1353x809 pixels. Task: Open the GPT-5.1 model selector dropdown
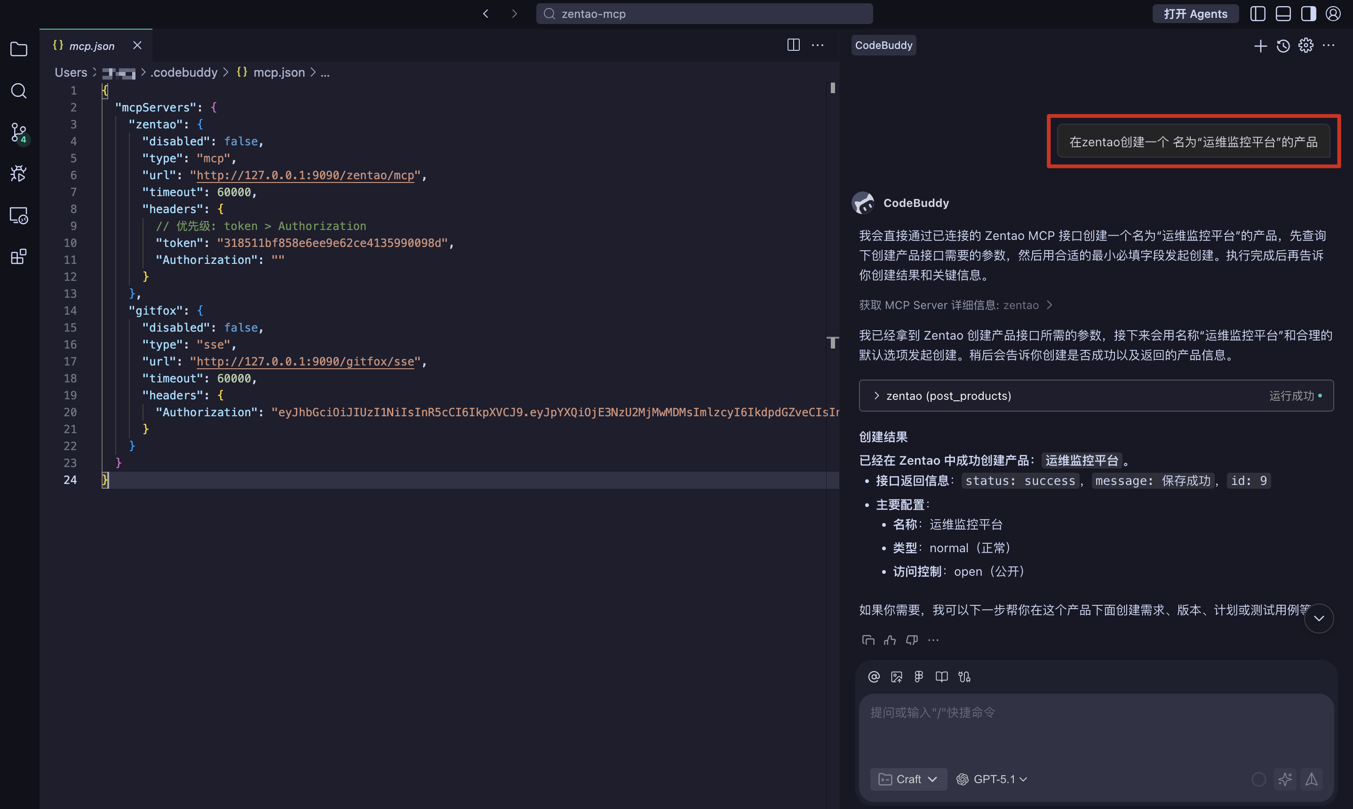(x=992, y=779)
